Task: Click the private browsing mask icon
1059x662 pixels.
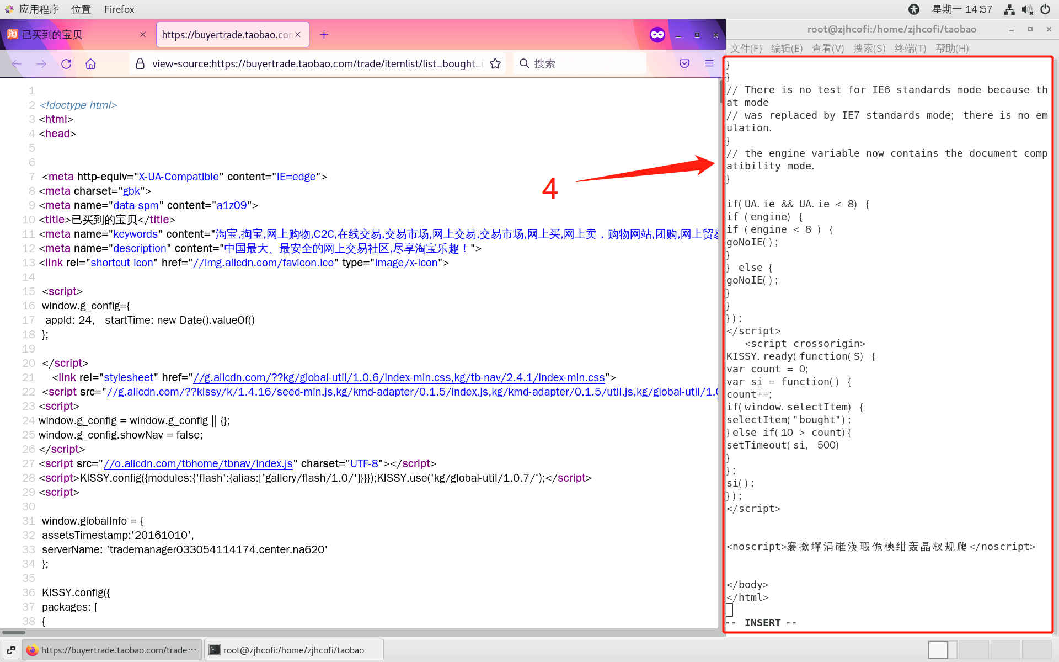Action: point(657,35)
